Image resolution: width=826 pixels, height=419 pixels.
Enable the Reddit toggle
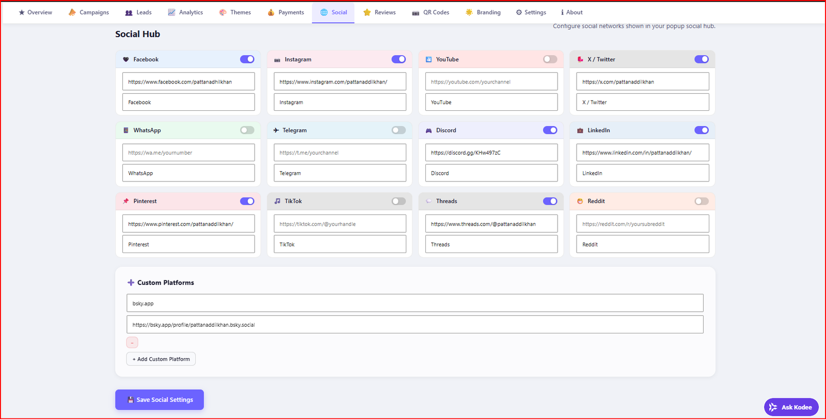(702, 201)
